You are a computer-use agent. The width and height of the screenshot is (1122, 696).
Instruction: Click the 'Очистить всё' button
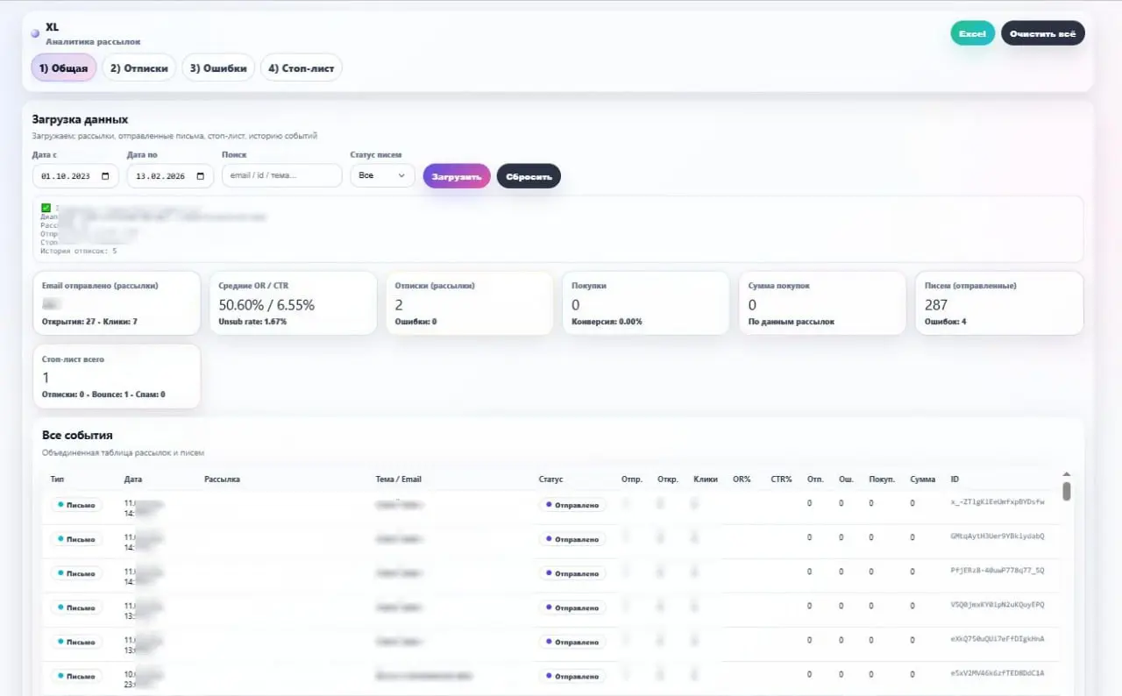point(1042,33)
